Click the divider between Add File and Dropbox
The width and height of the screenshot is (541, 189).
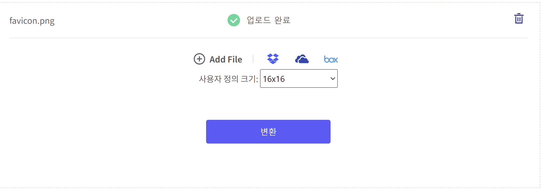click(x=253, y=59)
